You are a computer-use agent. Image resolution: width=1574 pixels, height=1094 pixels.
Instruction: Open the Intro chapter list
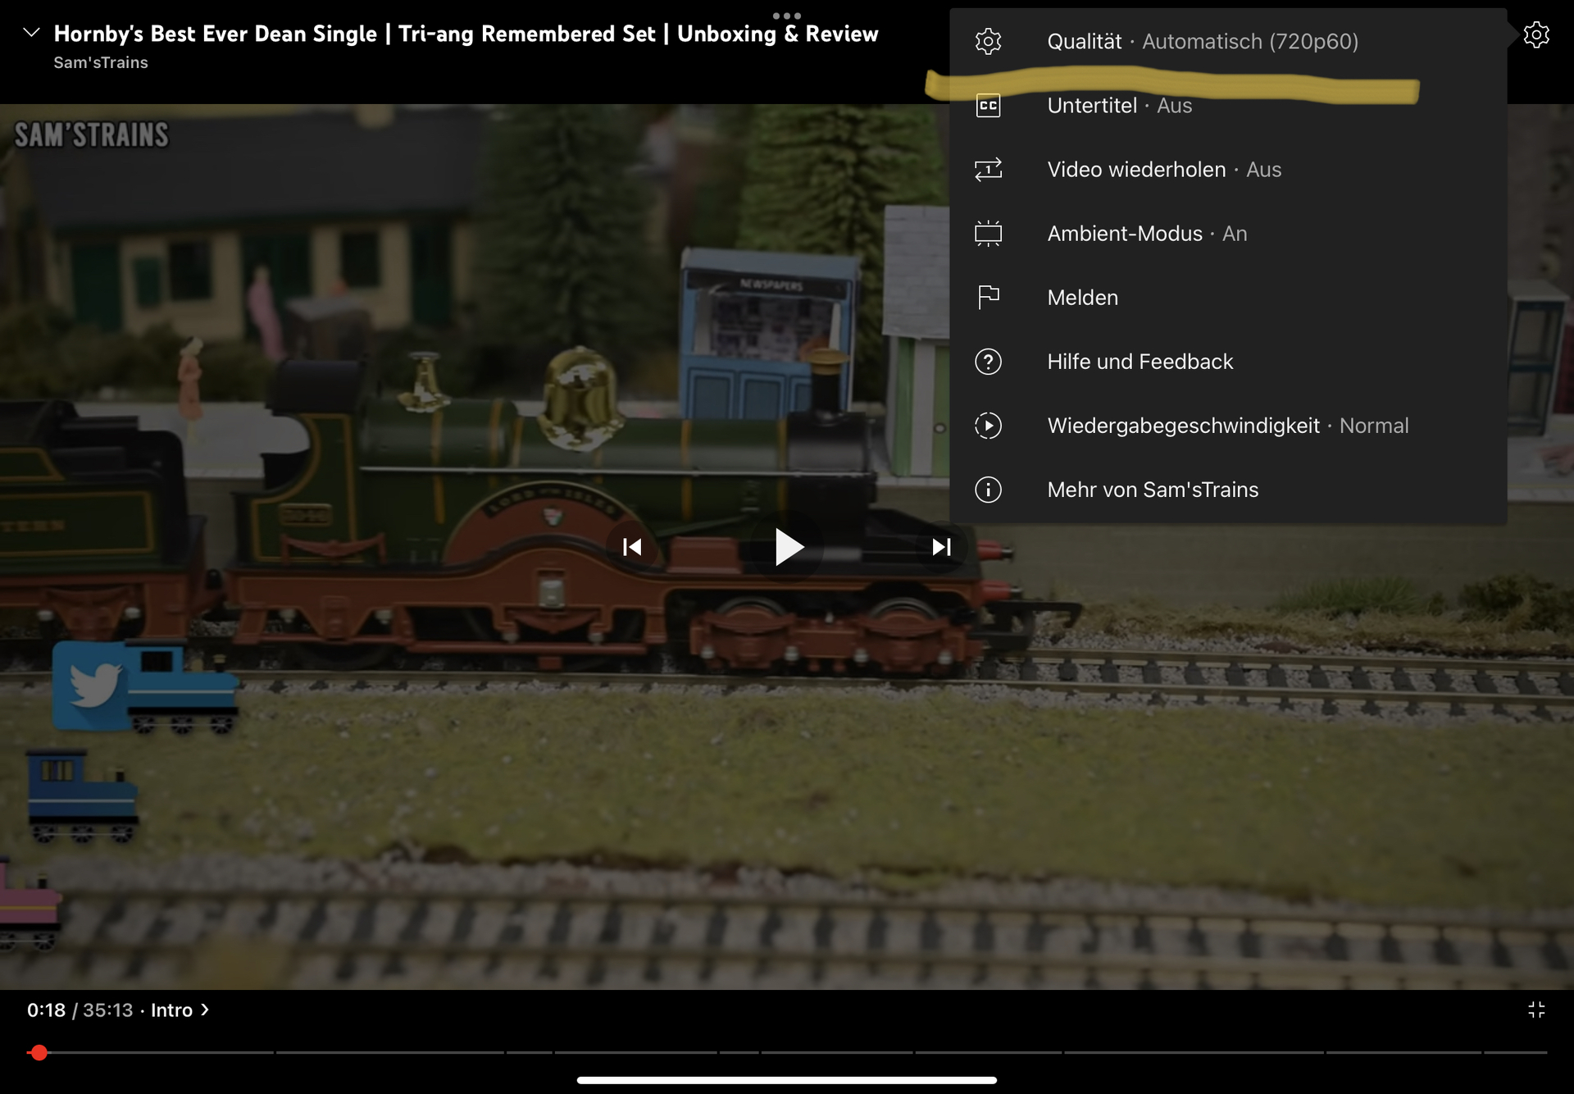click(x=180, y=1010)
